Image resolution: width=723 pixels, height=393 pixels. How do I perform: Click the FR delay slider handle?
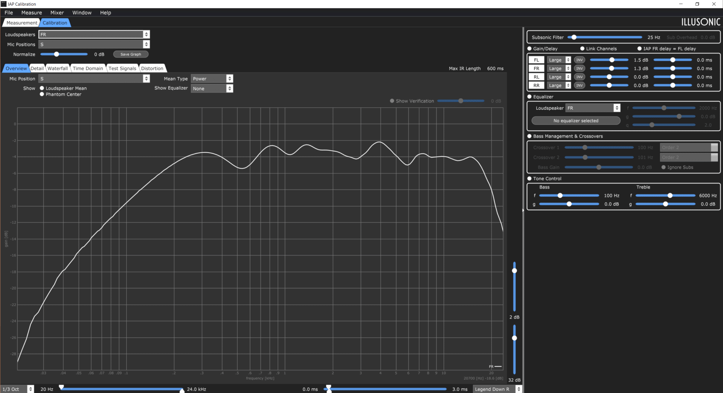(x=673, y=69)
